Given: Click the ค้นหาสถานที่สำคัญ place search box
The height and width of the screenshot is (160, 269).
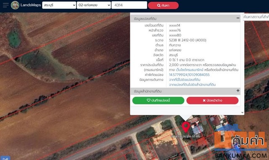Looking at the screenshot, I should [x=256, y=17].
